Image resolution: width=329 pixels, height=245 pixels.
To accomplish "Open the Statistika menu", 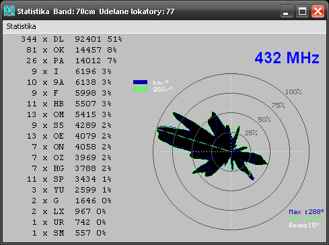I will coord(21,26).
